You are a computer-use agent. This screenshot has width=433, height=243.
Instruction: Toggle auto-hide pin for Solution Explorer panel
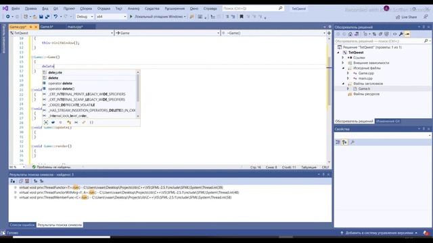click(x=424, y=27)
